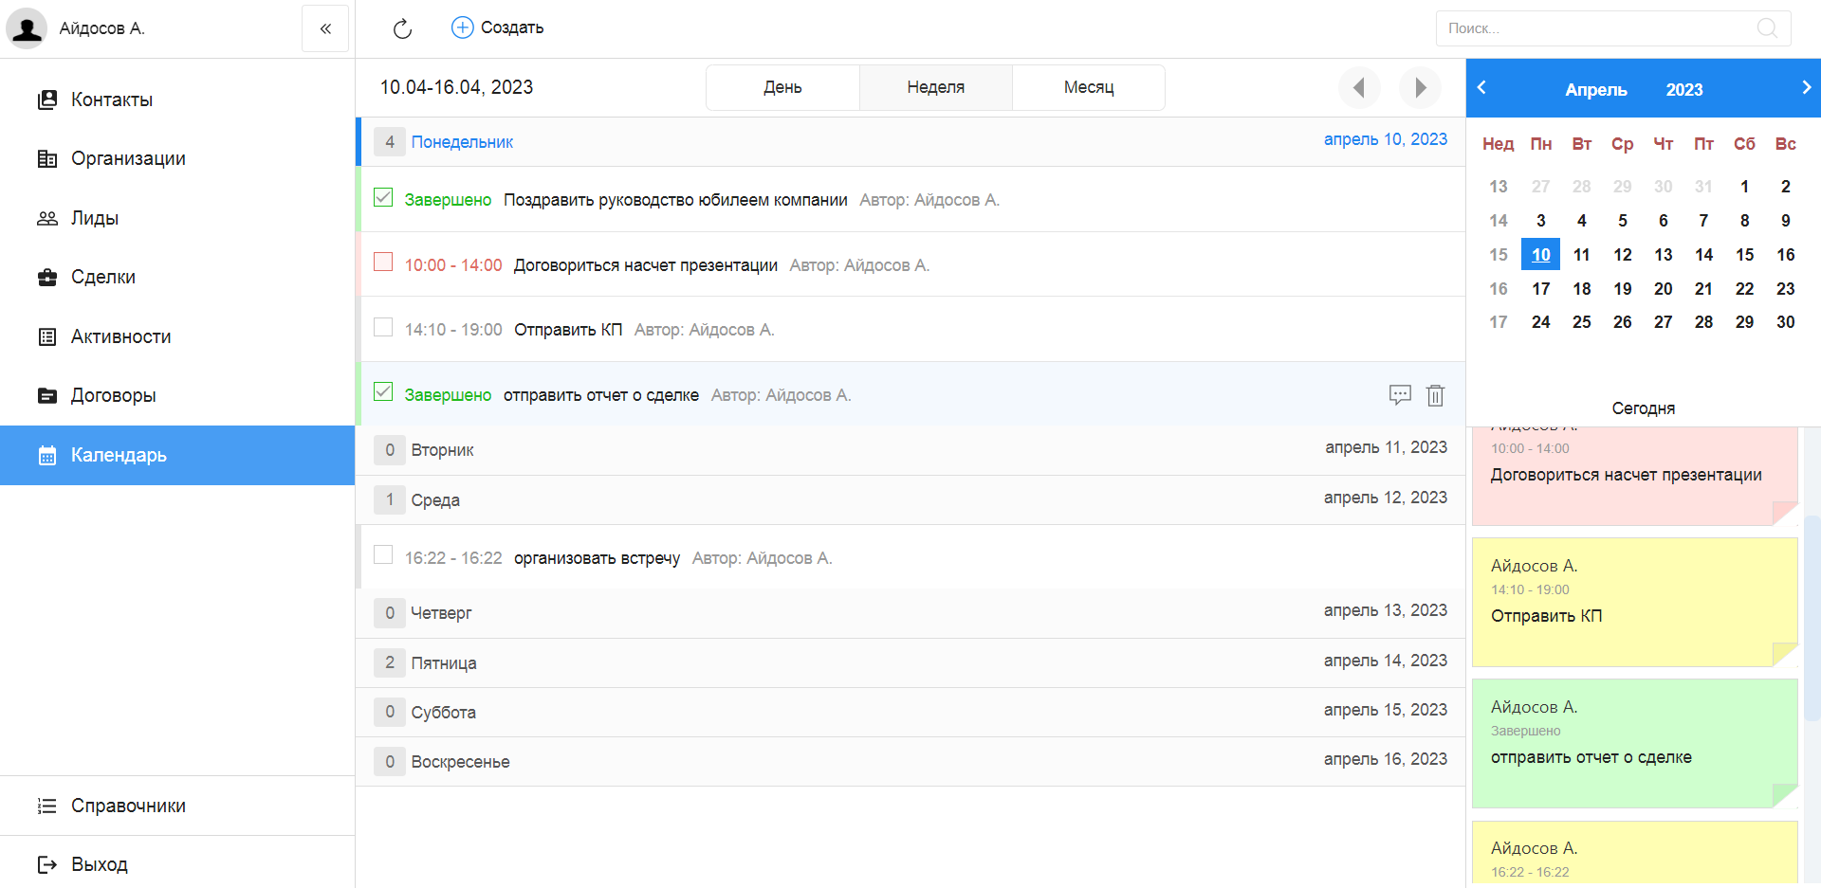Open the date link апрель 10, 2023
Image resolution: width=1821 pixels, height=888 pixels.
tap(1385, 139)
